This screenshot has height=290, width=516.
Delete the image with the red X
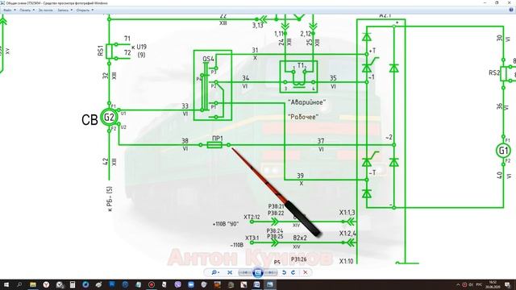coord(305,272)
